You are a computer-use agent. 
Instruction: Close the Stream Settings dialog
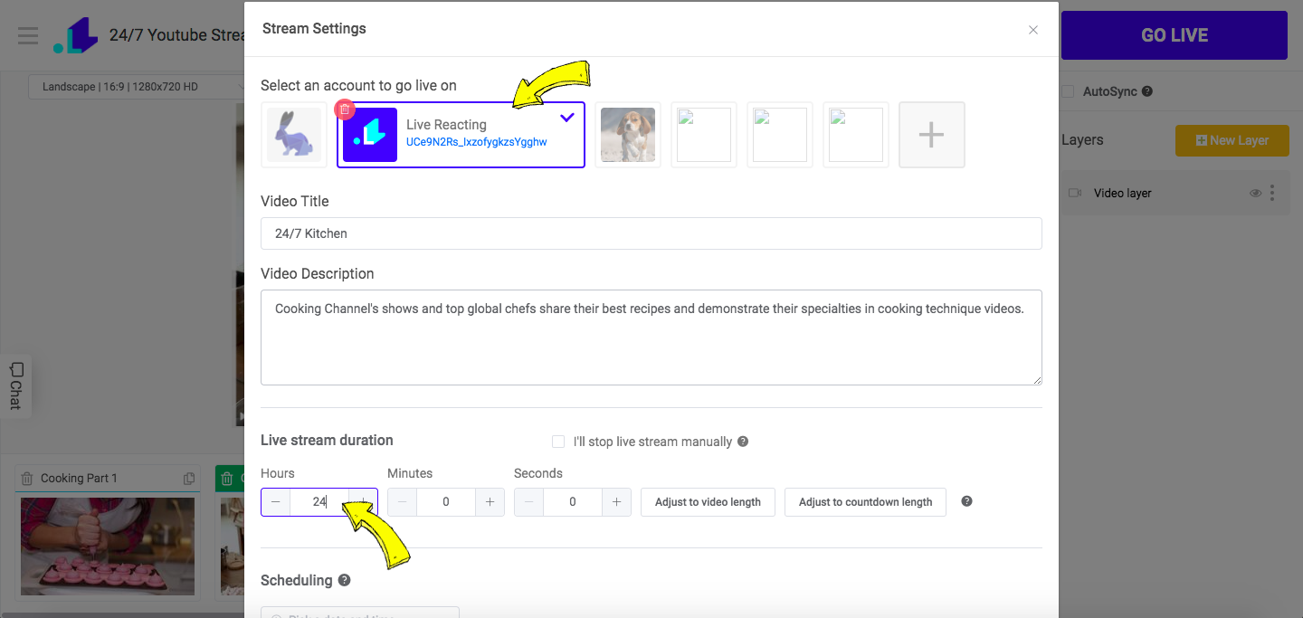pyautogui.click(x=1033, y=30)
